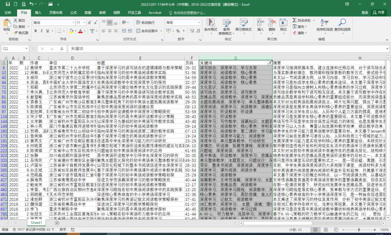Click the AutoSum sigma icon
Viewport: 391px width, 235px height.
[x=295, y=20]
